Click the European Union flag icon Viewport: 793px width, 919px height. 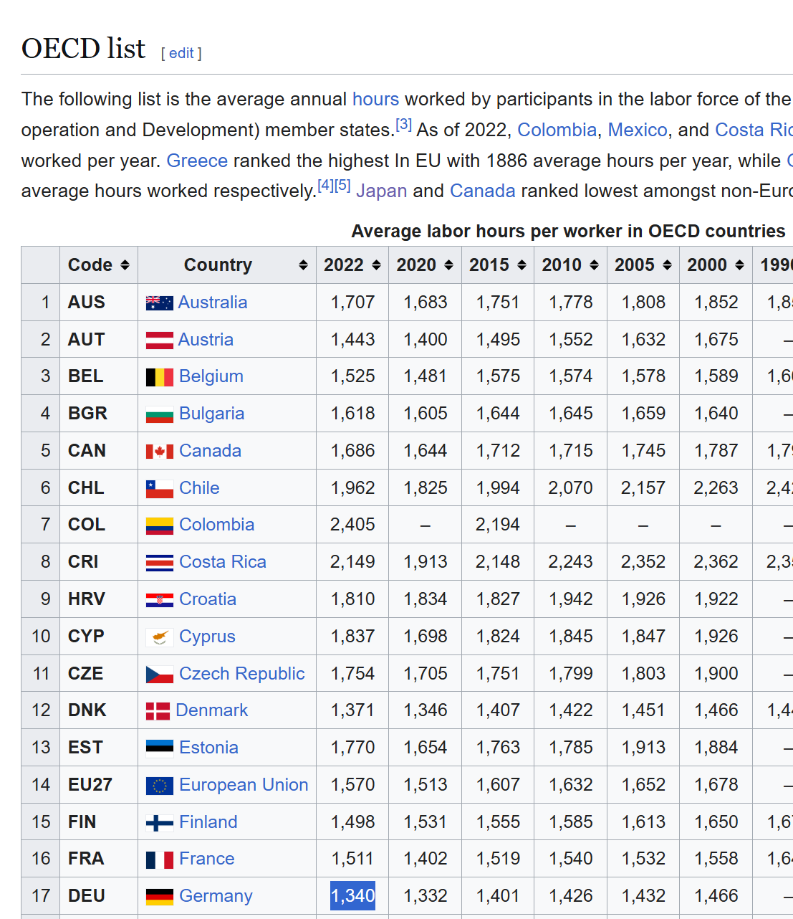tap(160, 786)
